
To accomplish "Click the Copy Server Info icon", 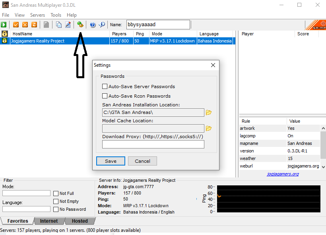I will (x=59, y=25).
